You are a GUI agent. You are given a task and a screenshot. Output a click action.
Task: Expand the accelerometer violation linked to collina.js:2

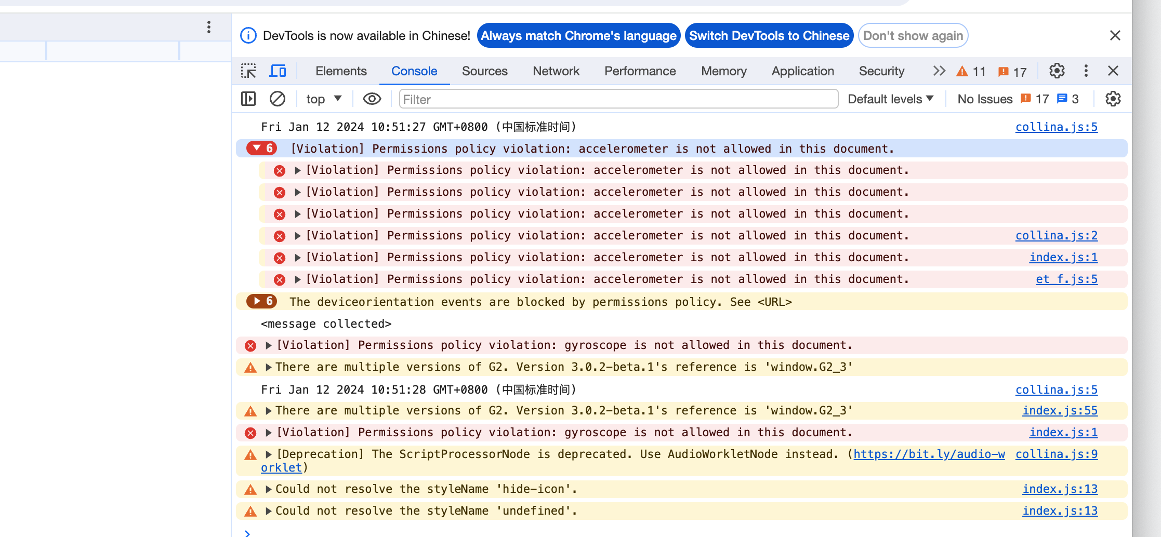pyautogui.click(x=298, y=236)
